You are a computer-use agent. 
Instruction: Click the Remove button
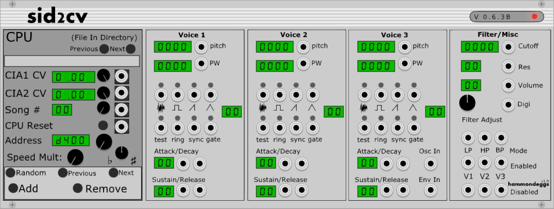(x=78, y=188)
